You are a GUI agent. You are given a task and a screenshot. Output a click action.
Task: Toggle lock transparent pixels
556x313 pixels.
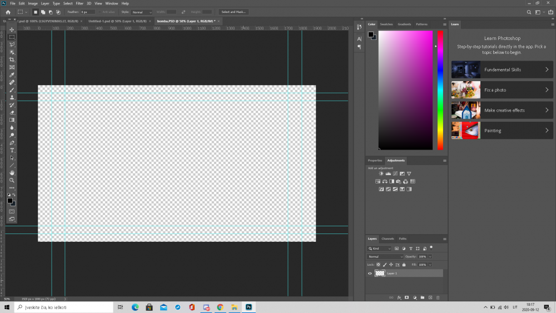(x=378, y=265)
